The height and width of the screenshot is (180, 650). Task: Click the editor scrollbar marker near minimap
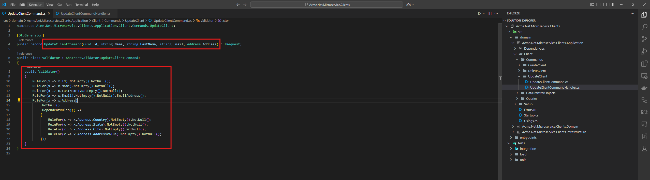point(500,78)
